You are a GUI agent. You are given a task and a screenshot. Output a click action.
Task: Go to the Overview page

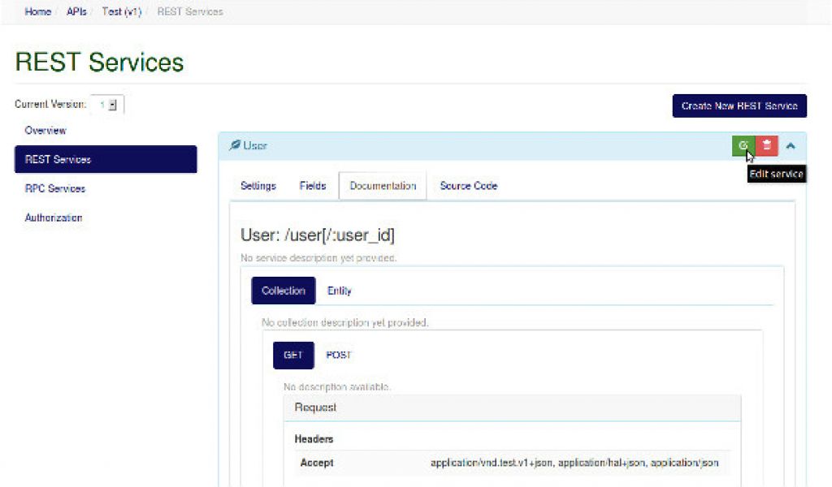click(x=45, y=130)
